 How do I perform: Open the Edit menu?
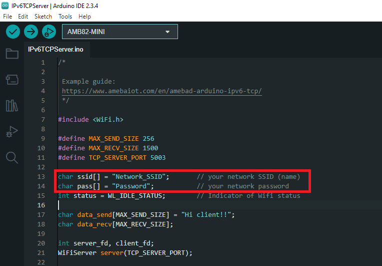coord(23,17)
